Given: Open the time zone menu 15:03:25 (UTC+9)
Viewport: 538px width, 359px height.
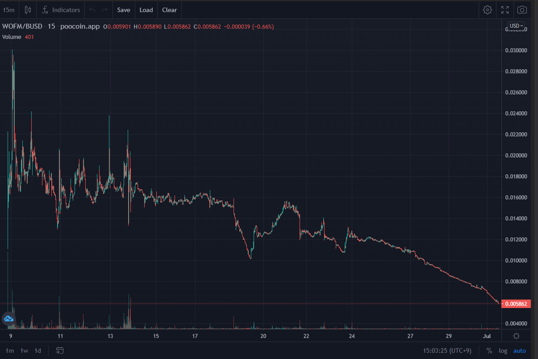Looking at the screenshot, I should tap(447, 350).
